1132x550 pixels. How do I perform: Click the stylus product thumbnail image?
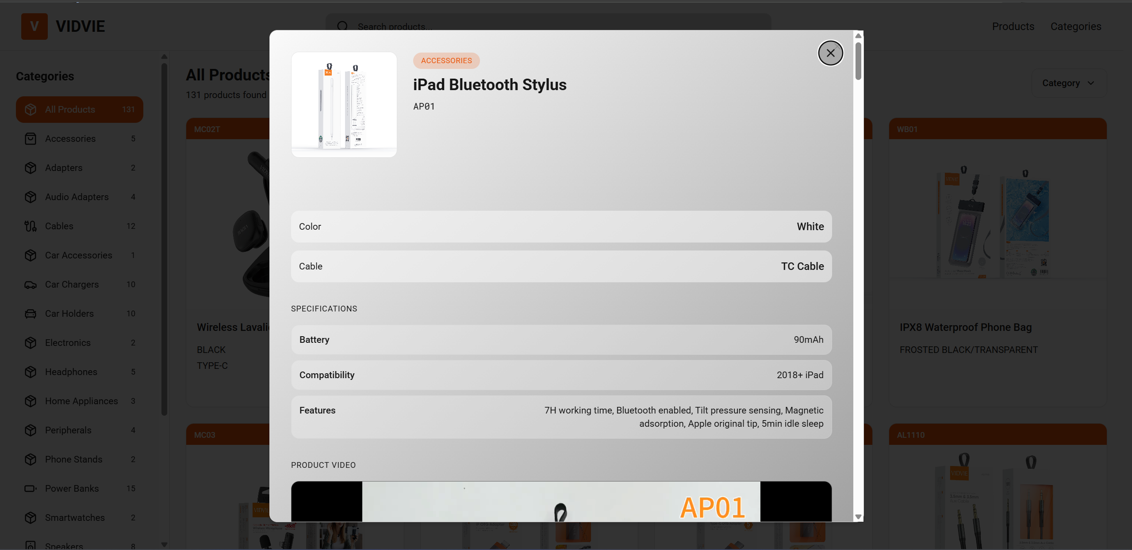click(344, 105)
